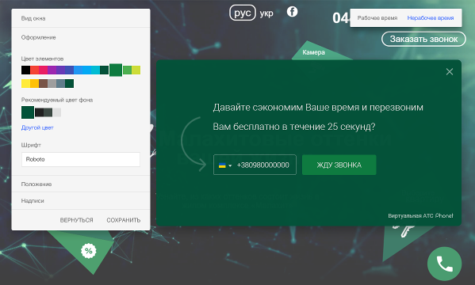Image resolution: width=475 pixels, height=285 pixels.
Task: Pick the light green element color swatch
Action: coord(127,70)
